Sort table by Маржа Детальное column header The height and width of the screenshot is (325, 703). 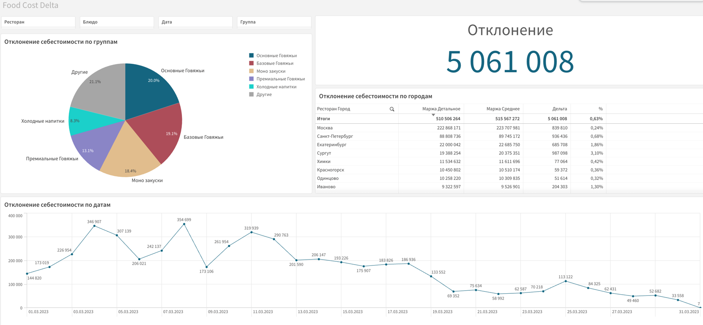(441, 109)
